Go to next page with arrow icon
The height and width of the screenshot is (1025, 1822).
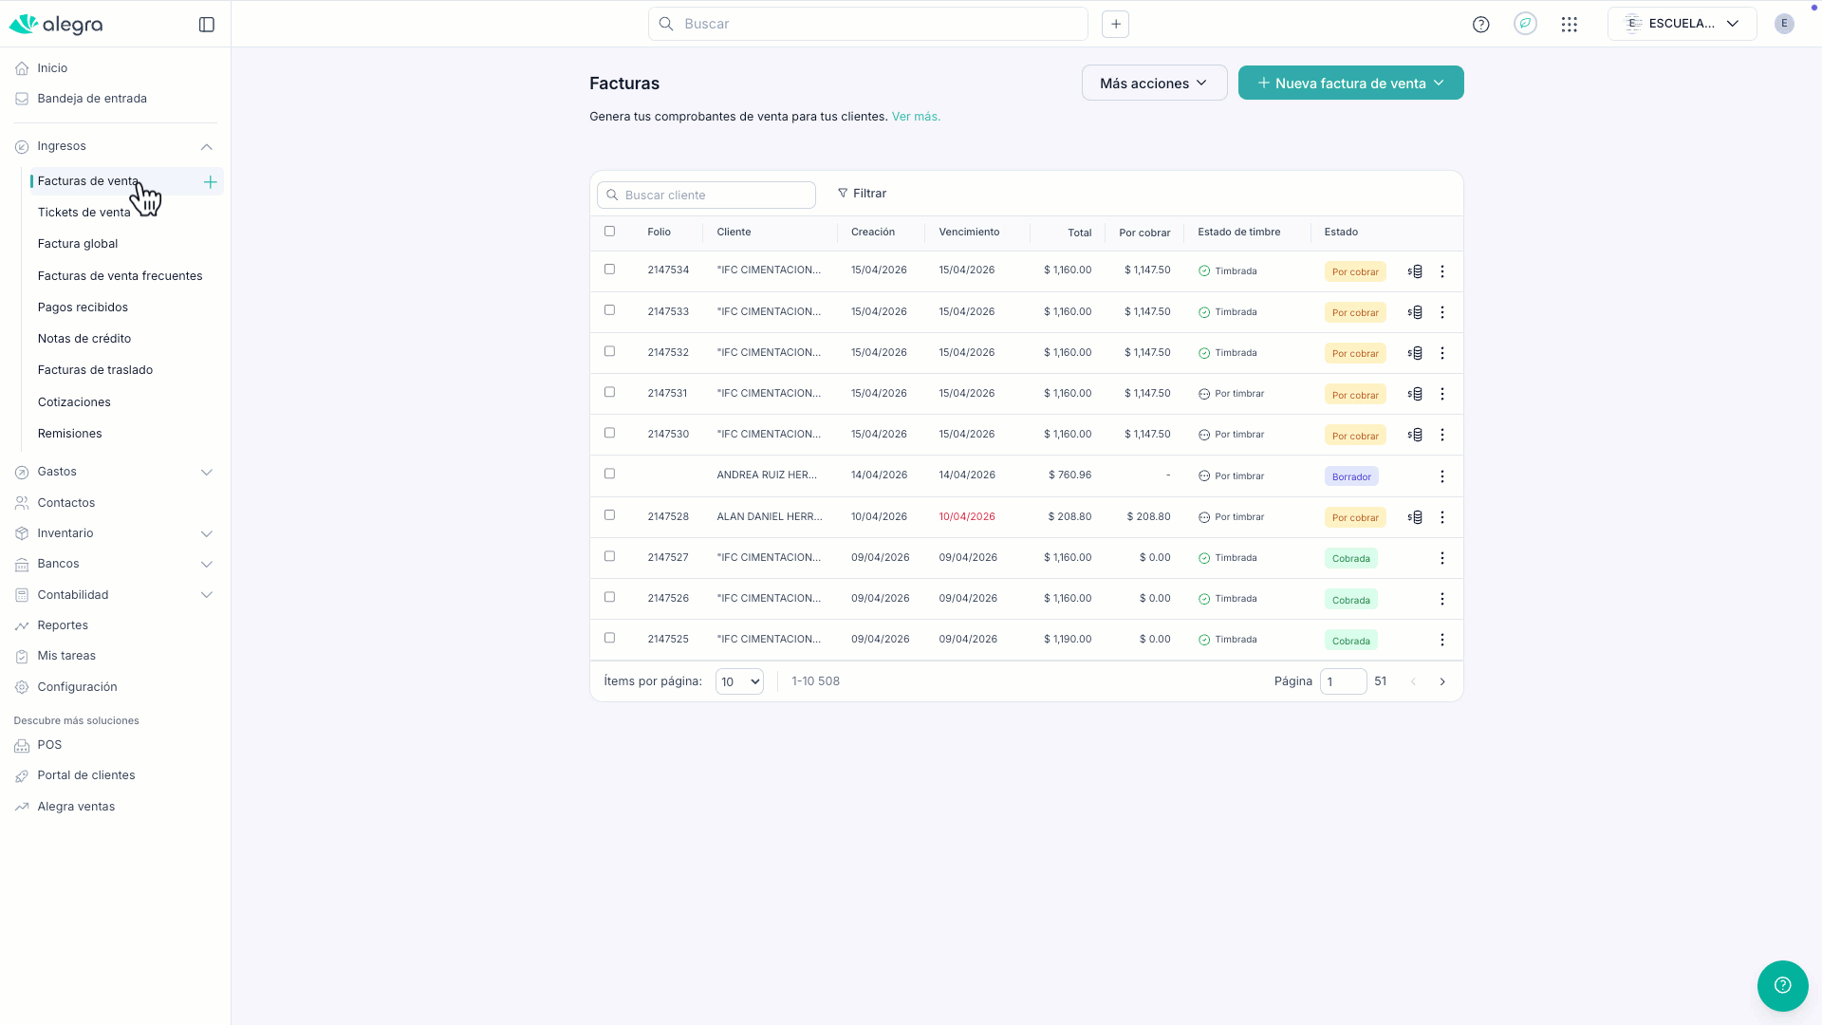pyautogui.click(x=1442, y=682)
